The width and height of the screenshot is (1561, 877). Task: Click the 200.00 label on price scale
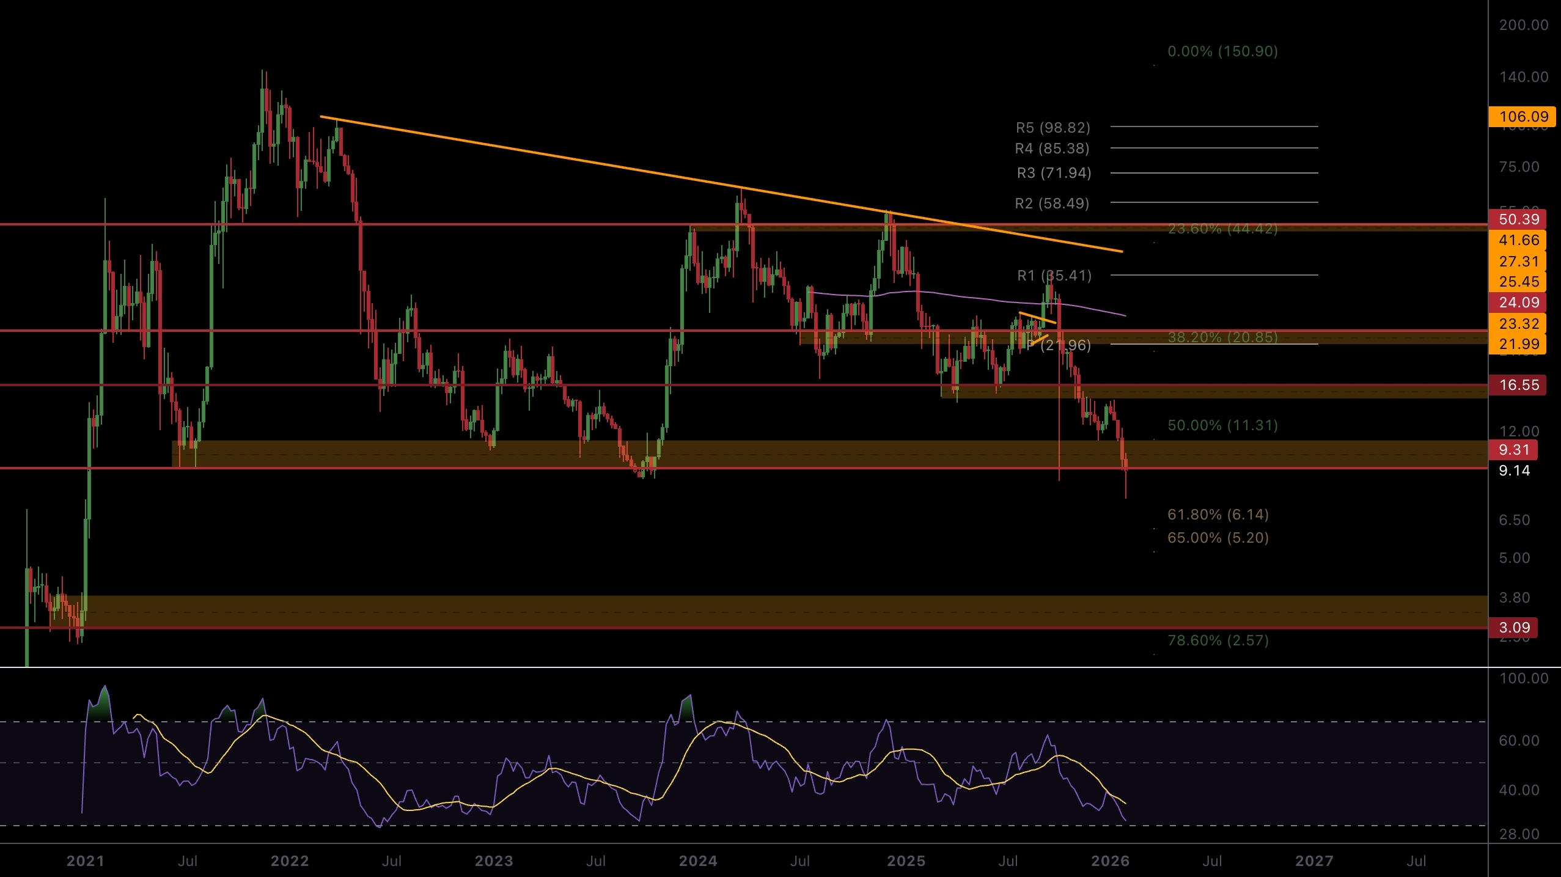tap(1524, 25)
